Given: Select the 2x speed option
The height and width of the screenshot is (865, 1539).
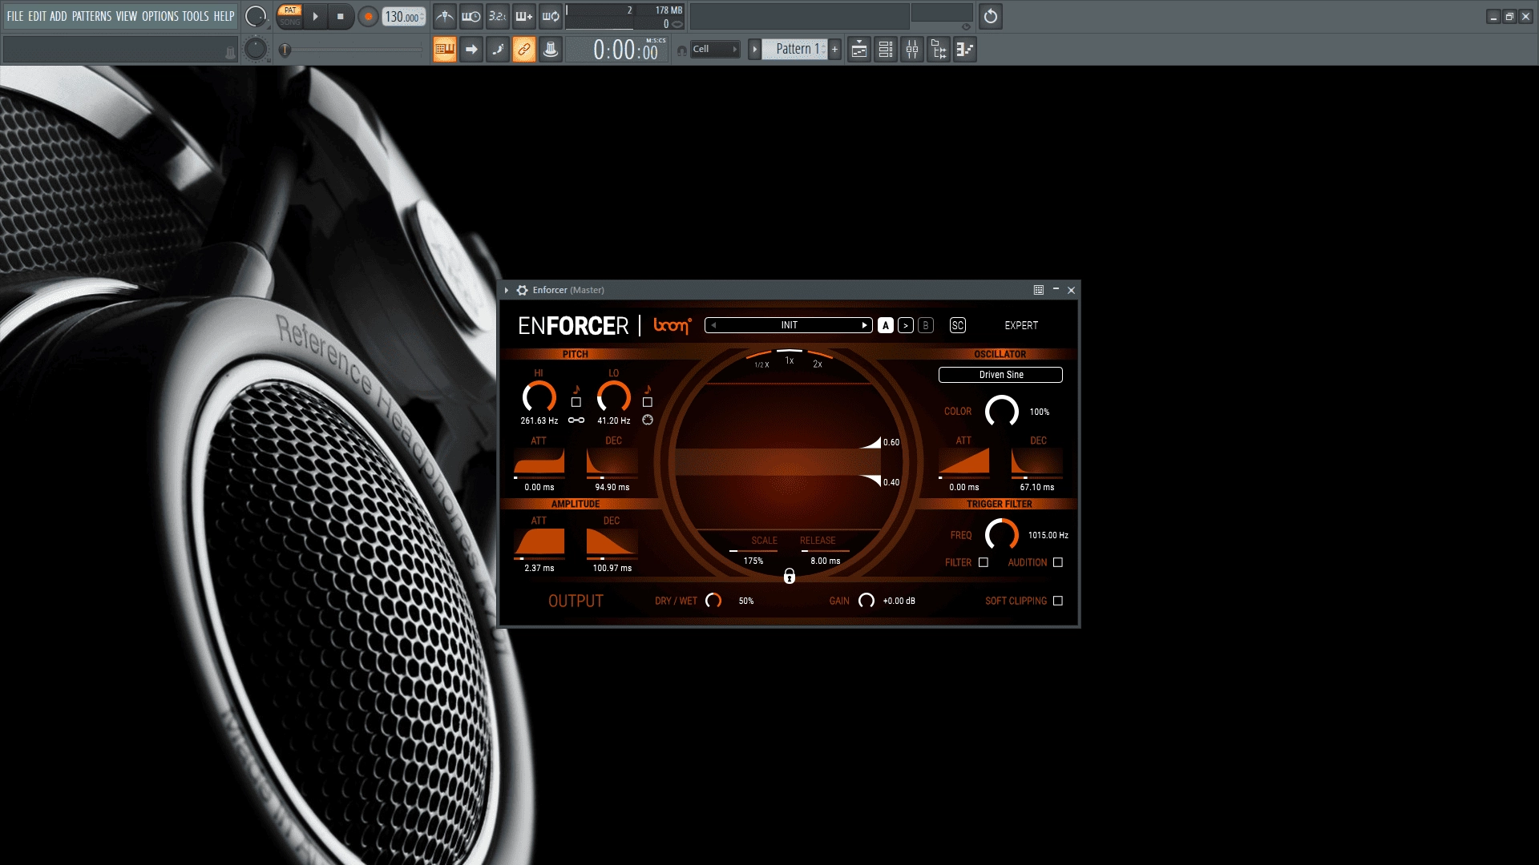Looking at the screenshot, I should click(818, 364).
